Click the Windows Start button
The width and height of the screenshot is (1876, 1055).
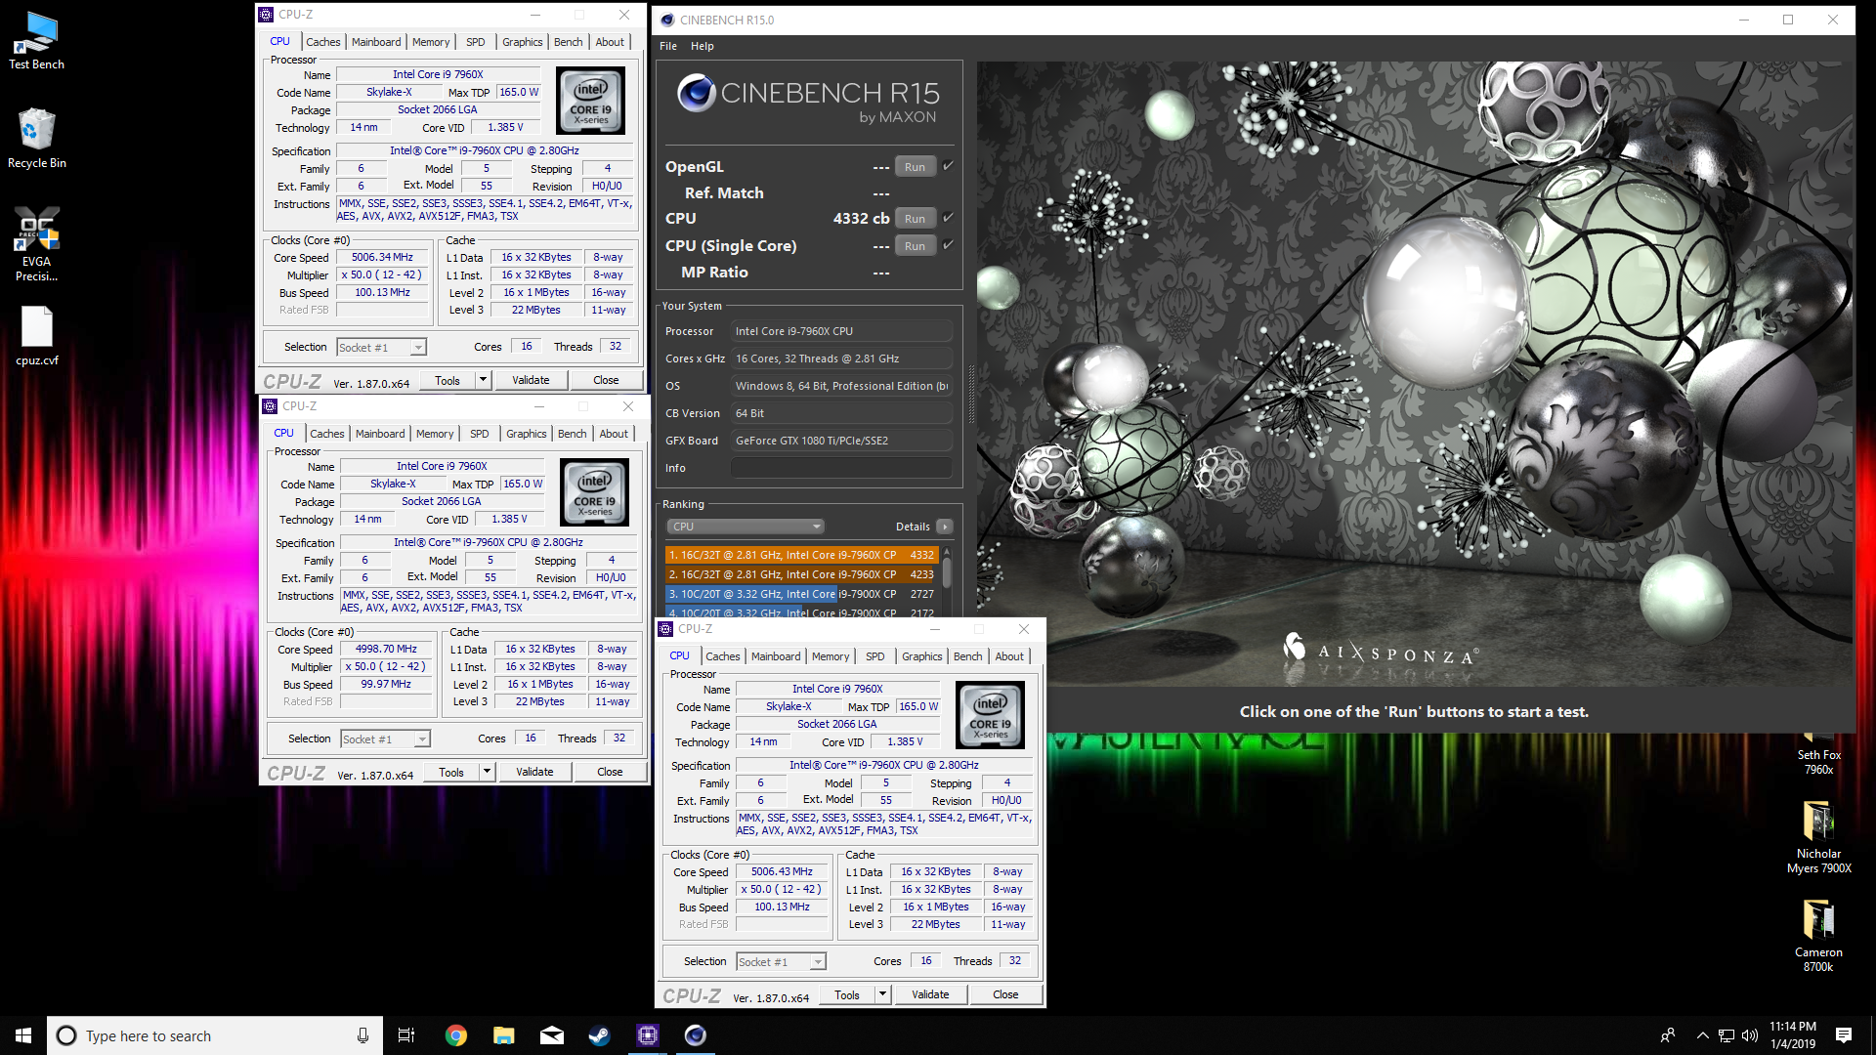click(x=23, y=1035)
